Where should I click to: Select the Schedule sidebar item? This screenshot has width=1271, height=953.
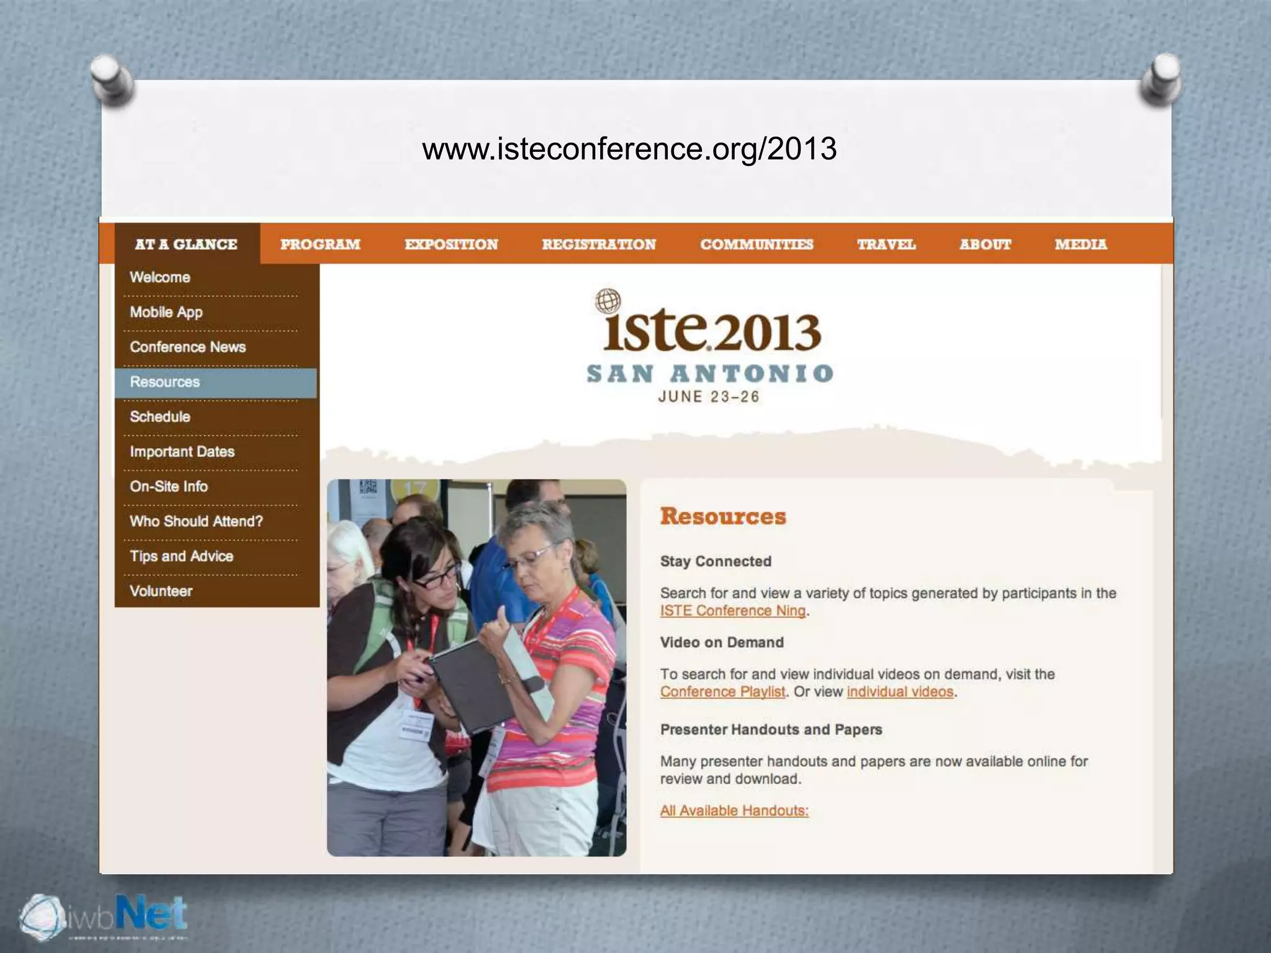click(160, 417)
